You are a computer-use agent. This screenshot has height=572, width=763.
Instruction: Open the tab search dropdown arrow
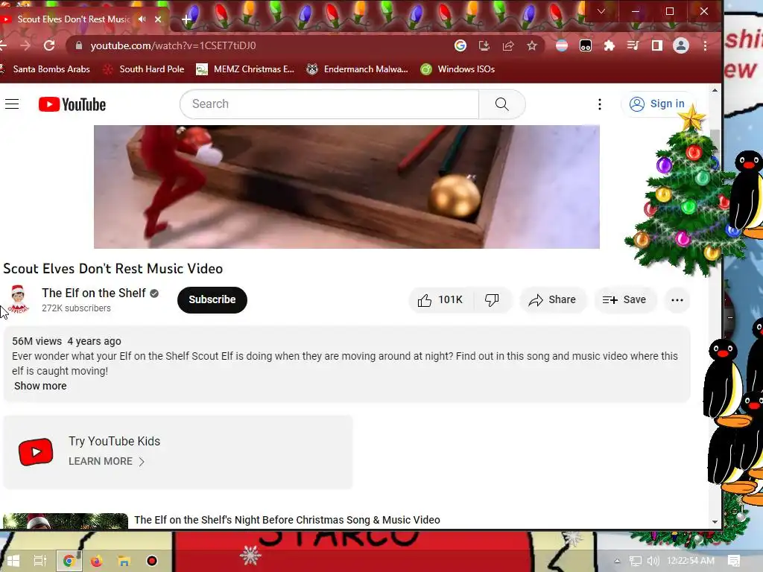(x=601, y=11)
